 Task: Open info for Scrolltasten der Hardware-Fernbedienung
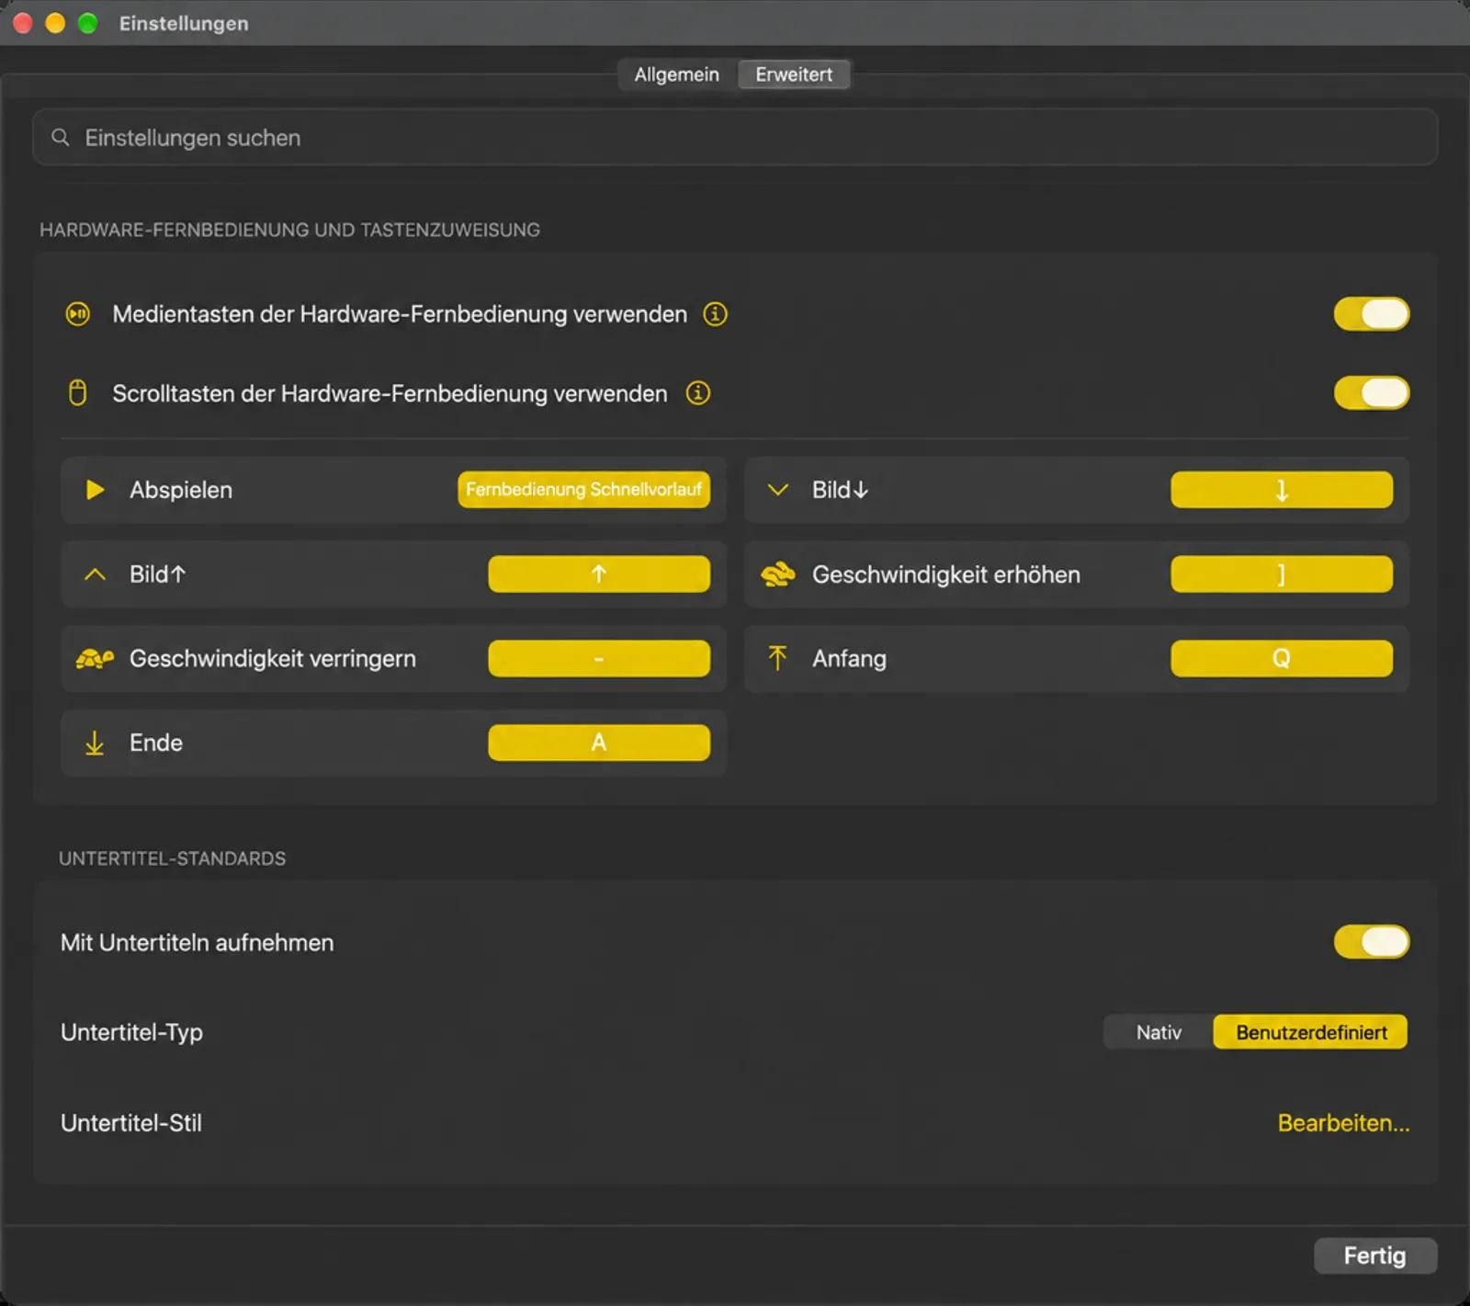(x=698, y=393)
